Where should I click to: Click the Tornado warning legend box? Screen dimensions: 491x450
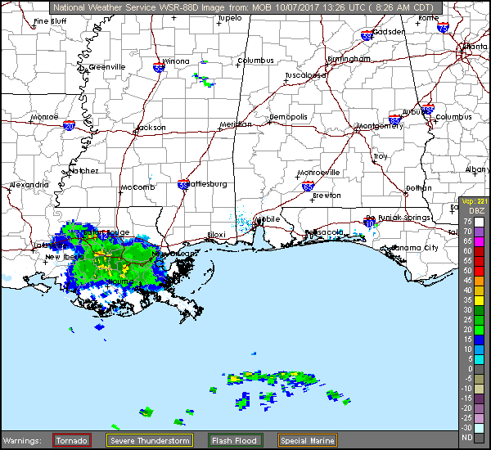coord(72,441)
